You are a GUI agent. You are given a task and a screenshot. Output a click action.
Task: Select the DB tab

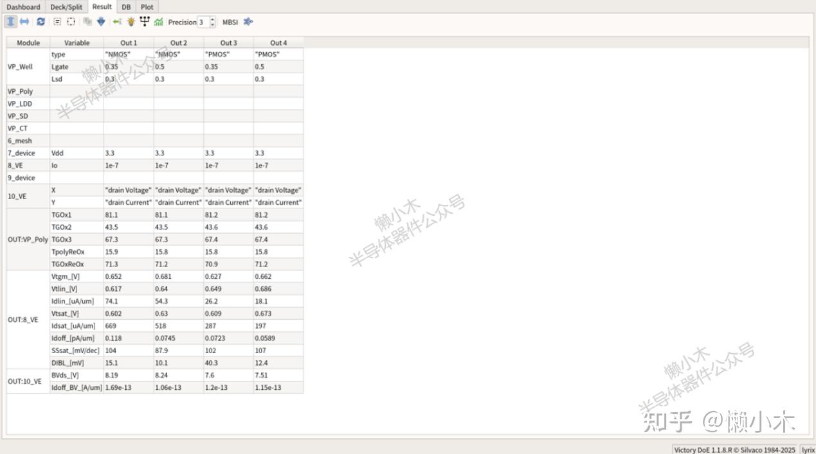126,6
